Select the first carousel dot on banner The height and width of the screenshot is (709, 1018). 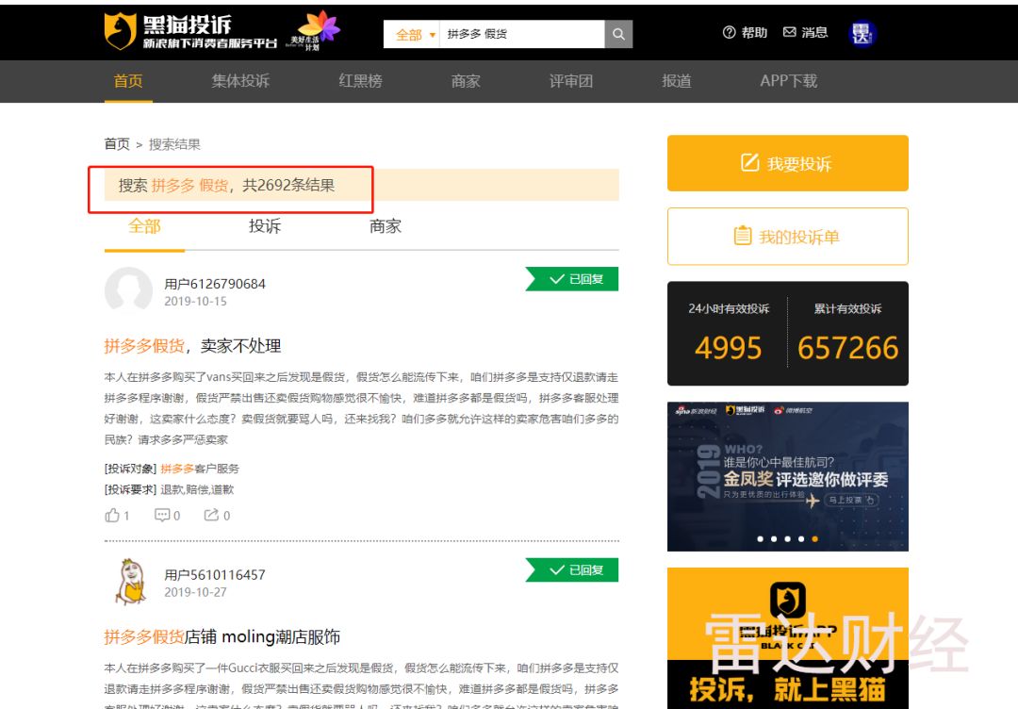click(761, 539)
